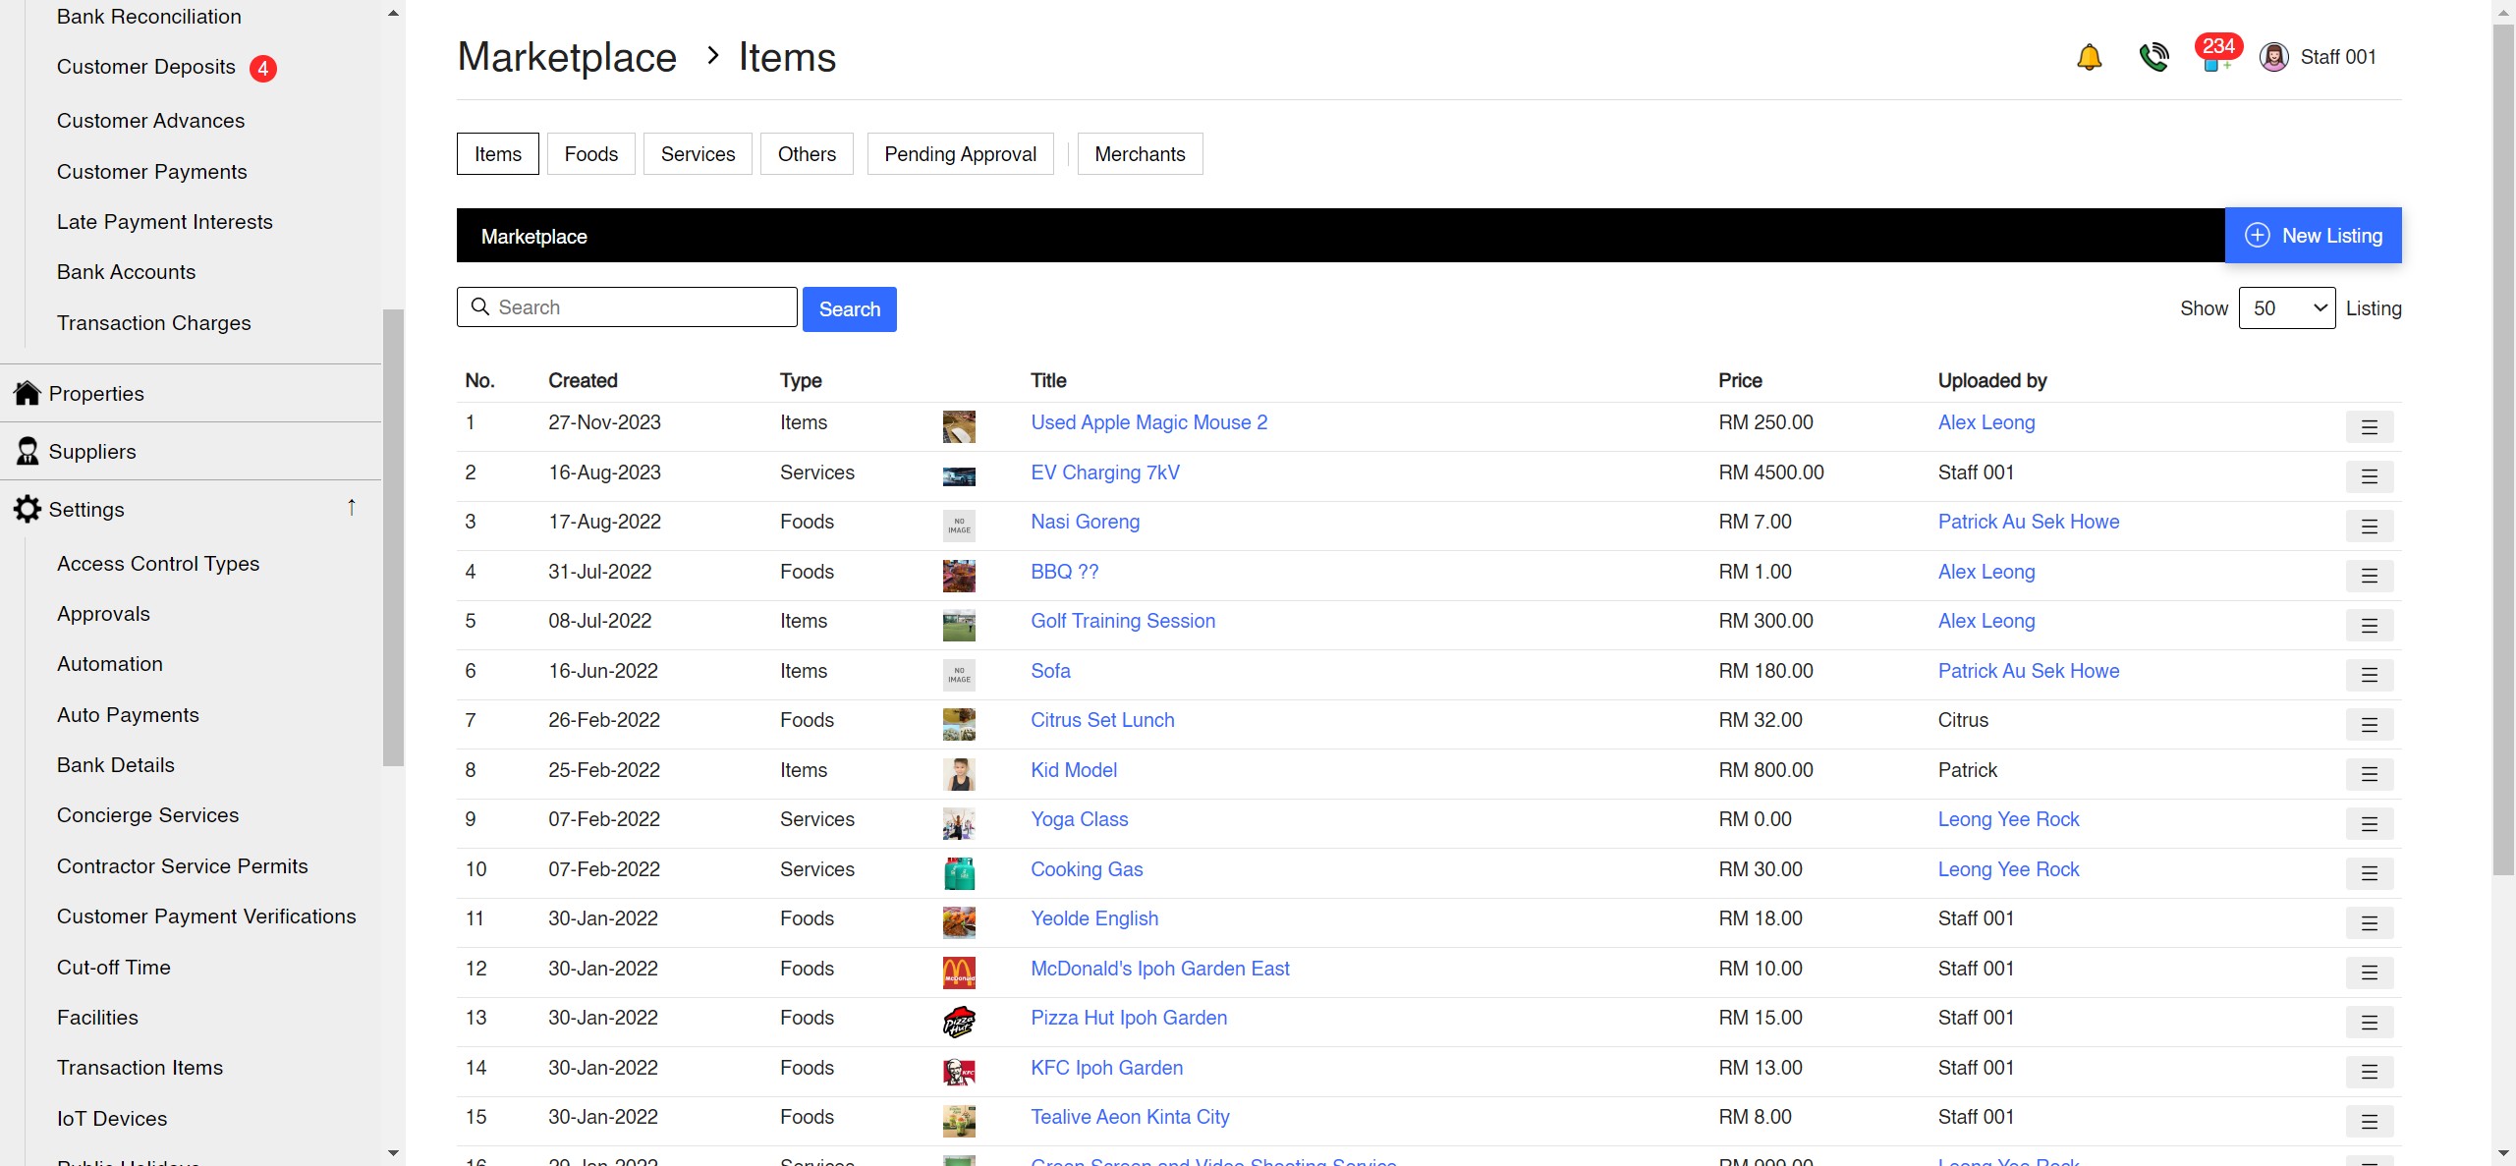This screenshot has height=1166, width=2516.
Task: Open the action menu for the Sofa listing
Action: [2371, 675]
